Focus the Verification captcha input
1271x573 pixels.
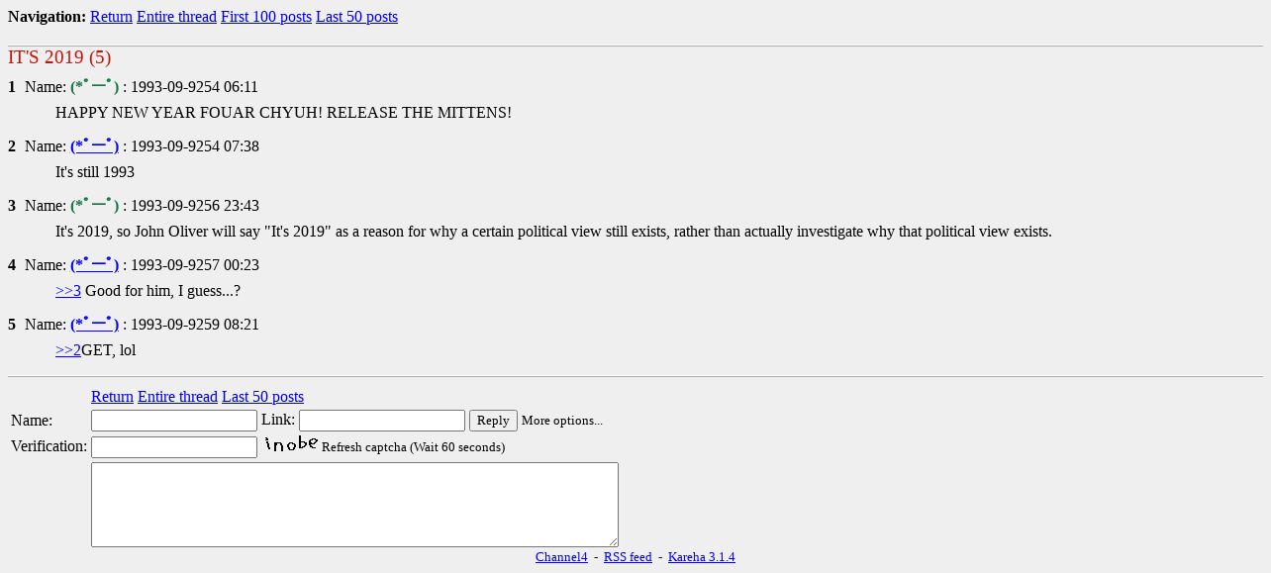(x=174, y=447)
